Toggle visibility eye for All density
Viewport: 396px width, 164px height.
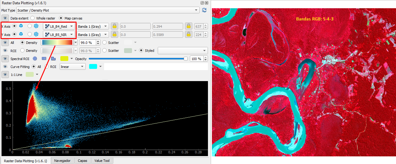click(x=5, y=43)
